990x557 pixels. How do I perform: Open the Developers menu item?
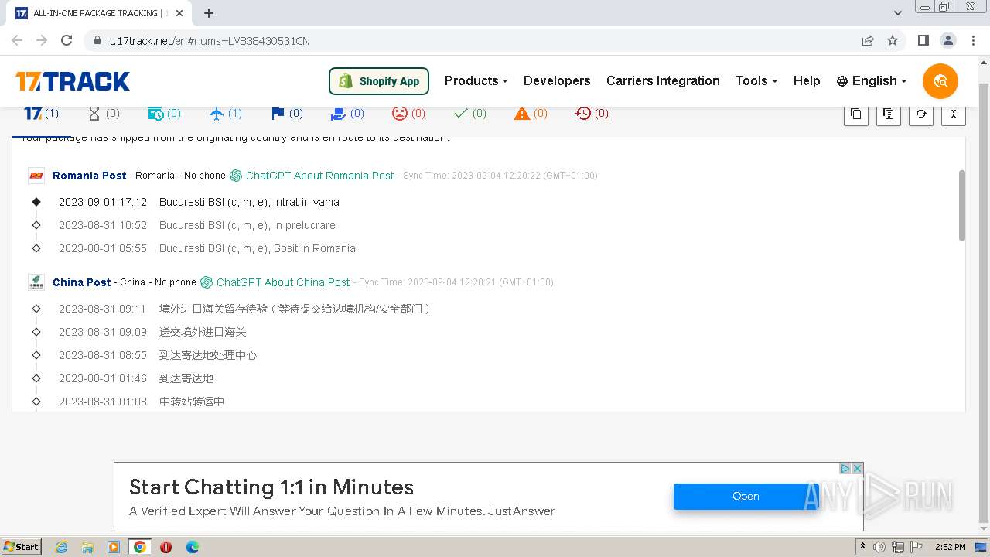(x=557, y=80)
